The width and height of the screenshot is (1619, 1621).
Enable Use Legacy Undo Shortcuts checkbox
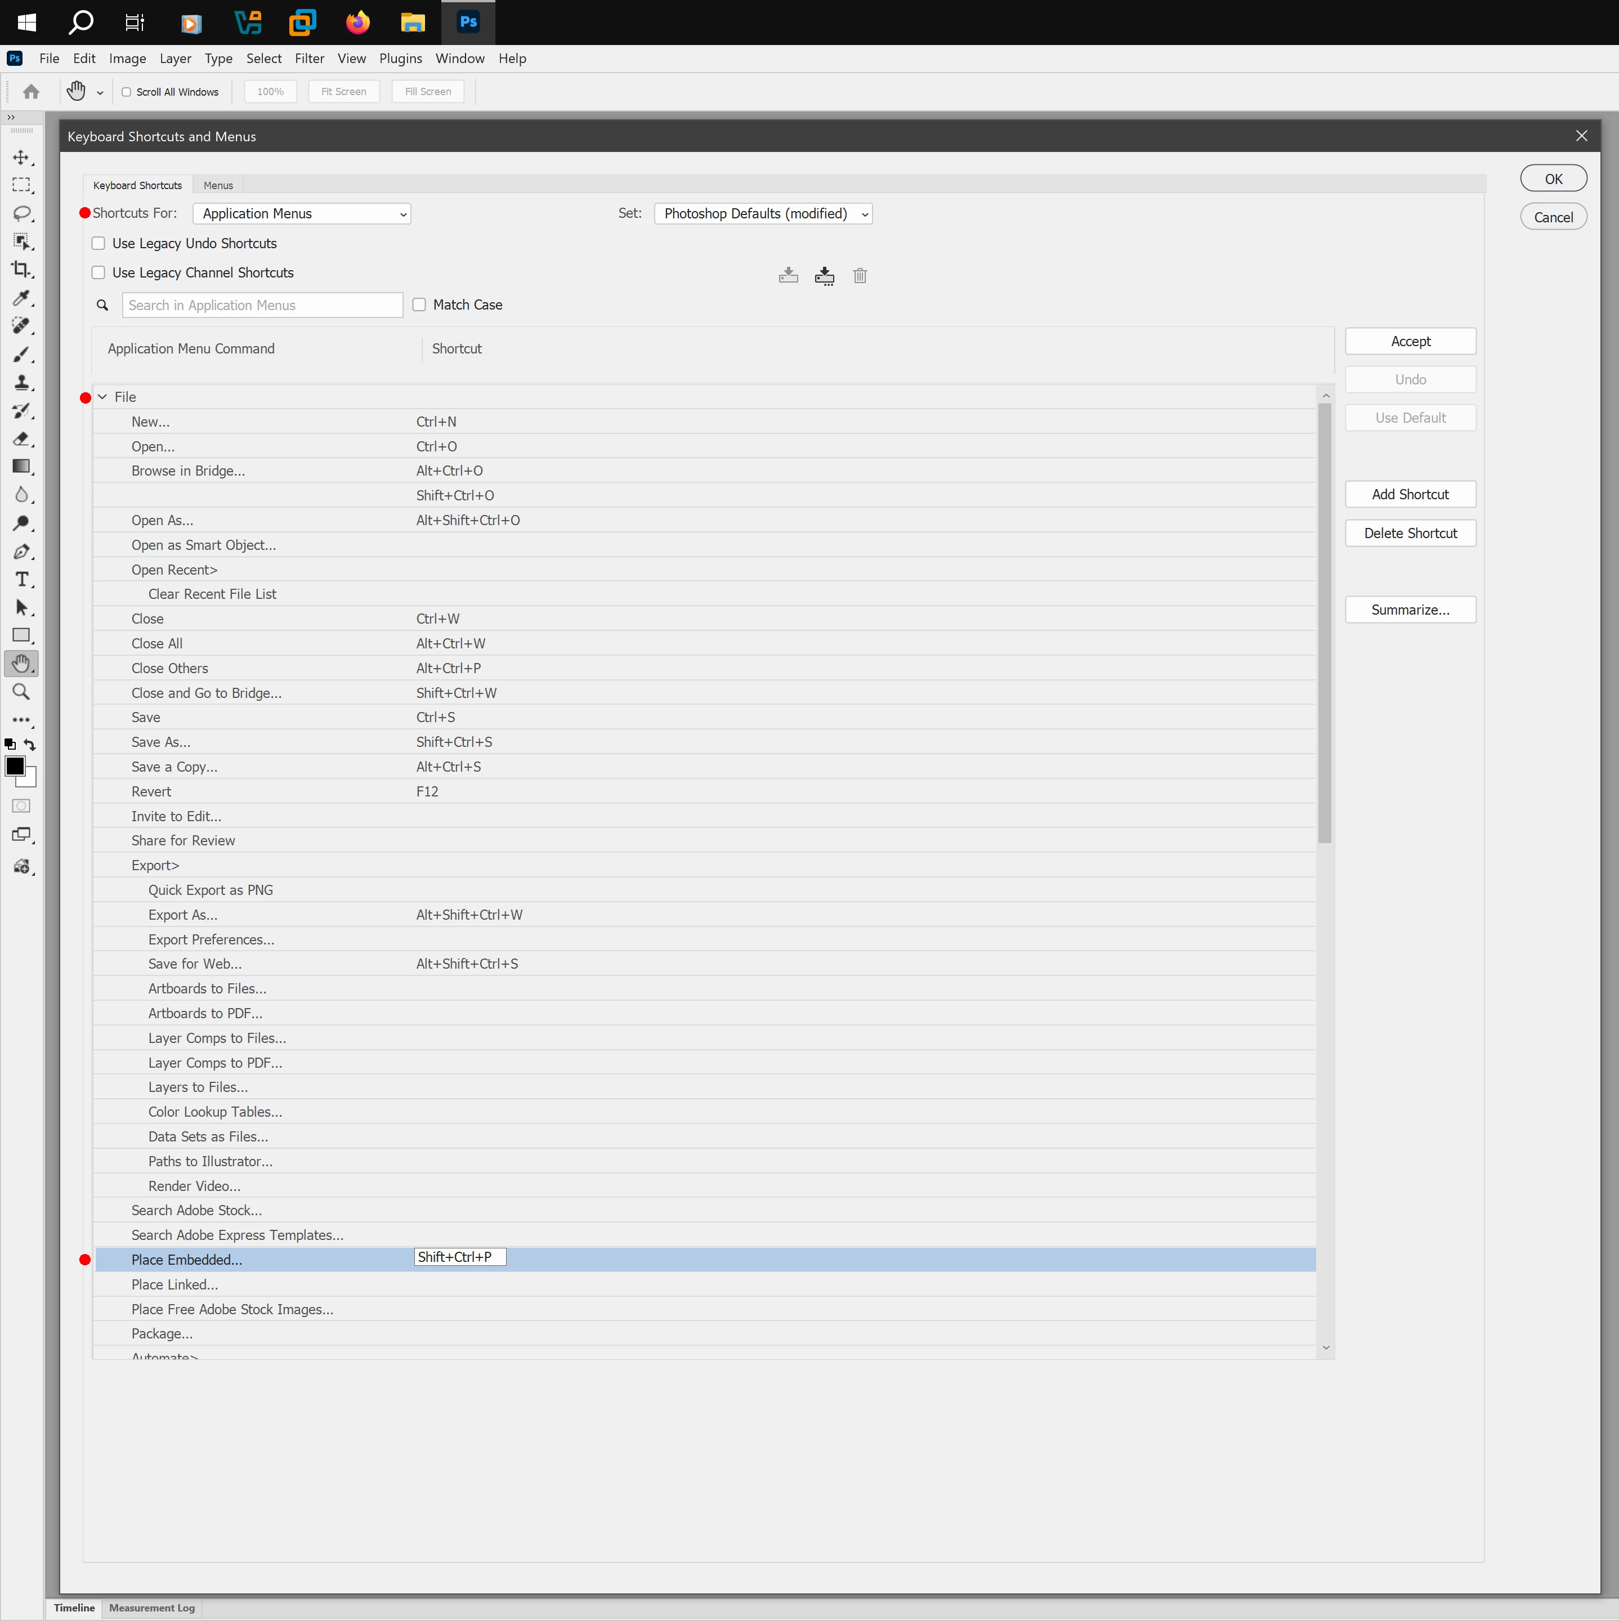click(98, 243)
